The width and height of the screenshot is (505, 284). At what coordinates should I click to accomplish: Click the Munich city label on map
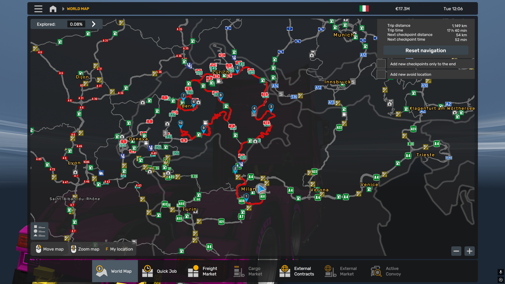343,35
